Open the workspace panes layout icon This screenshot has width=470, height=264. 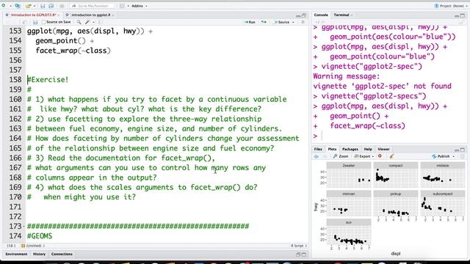pos(122,6)
